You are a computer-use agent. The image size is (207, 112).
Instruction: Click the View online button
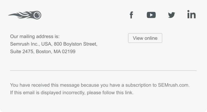tap(145, 38)
